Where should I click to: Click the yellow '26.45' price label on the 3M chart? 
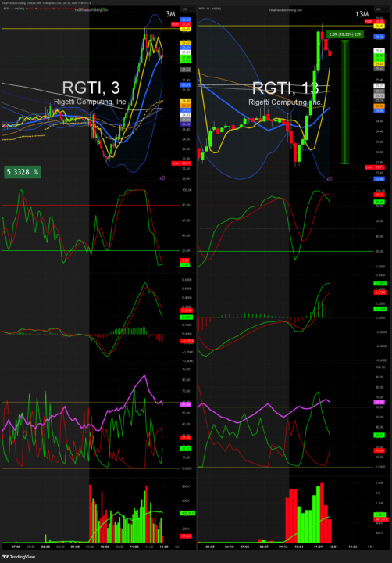tap(185, 29)
